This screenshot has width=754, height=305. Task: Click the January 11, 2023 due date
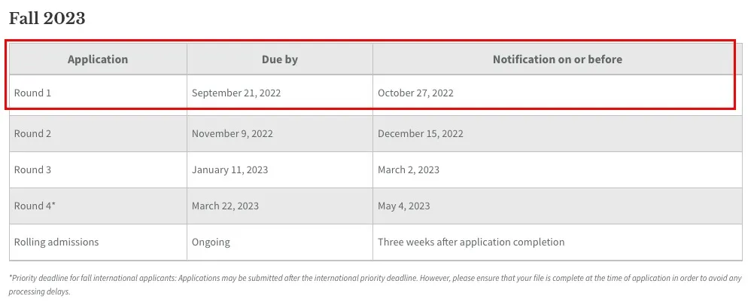pos(230,169)
